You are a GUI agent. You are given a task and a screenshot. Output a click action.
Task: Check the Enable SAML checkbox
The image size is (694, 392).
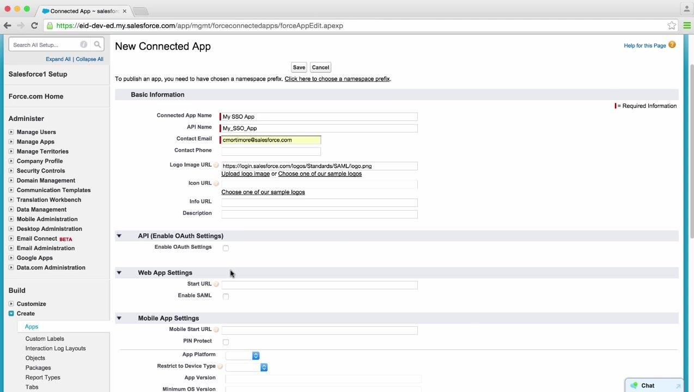(226, 297)
